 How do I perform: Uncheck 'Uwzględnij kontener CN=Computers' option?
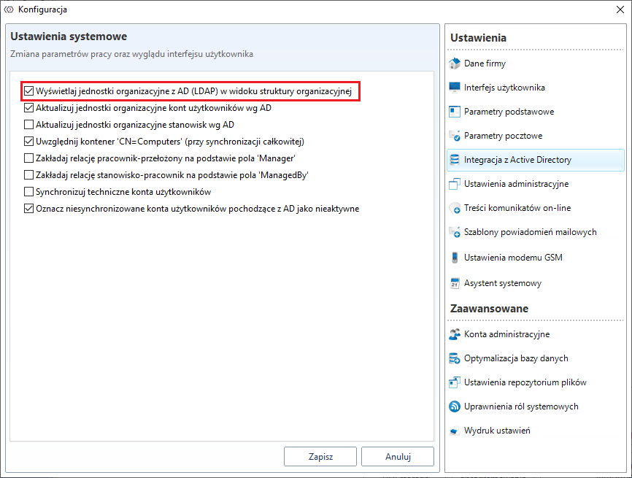[29, 142]
